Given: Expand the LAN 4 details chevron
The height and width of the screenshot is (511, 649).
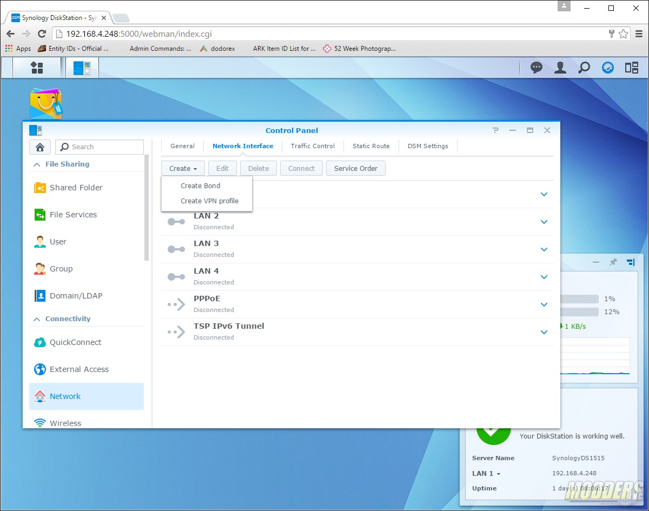Looking at the screenshot, I should pos(544,277).
